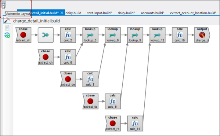The width and height of the screenshot is (220, 136).
Task: Select the lookup_9 node
Action: [x=135, y=35]
